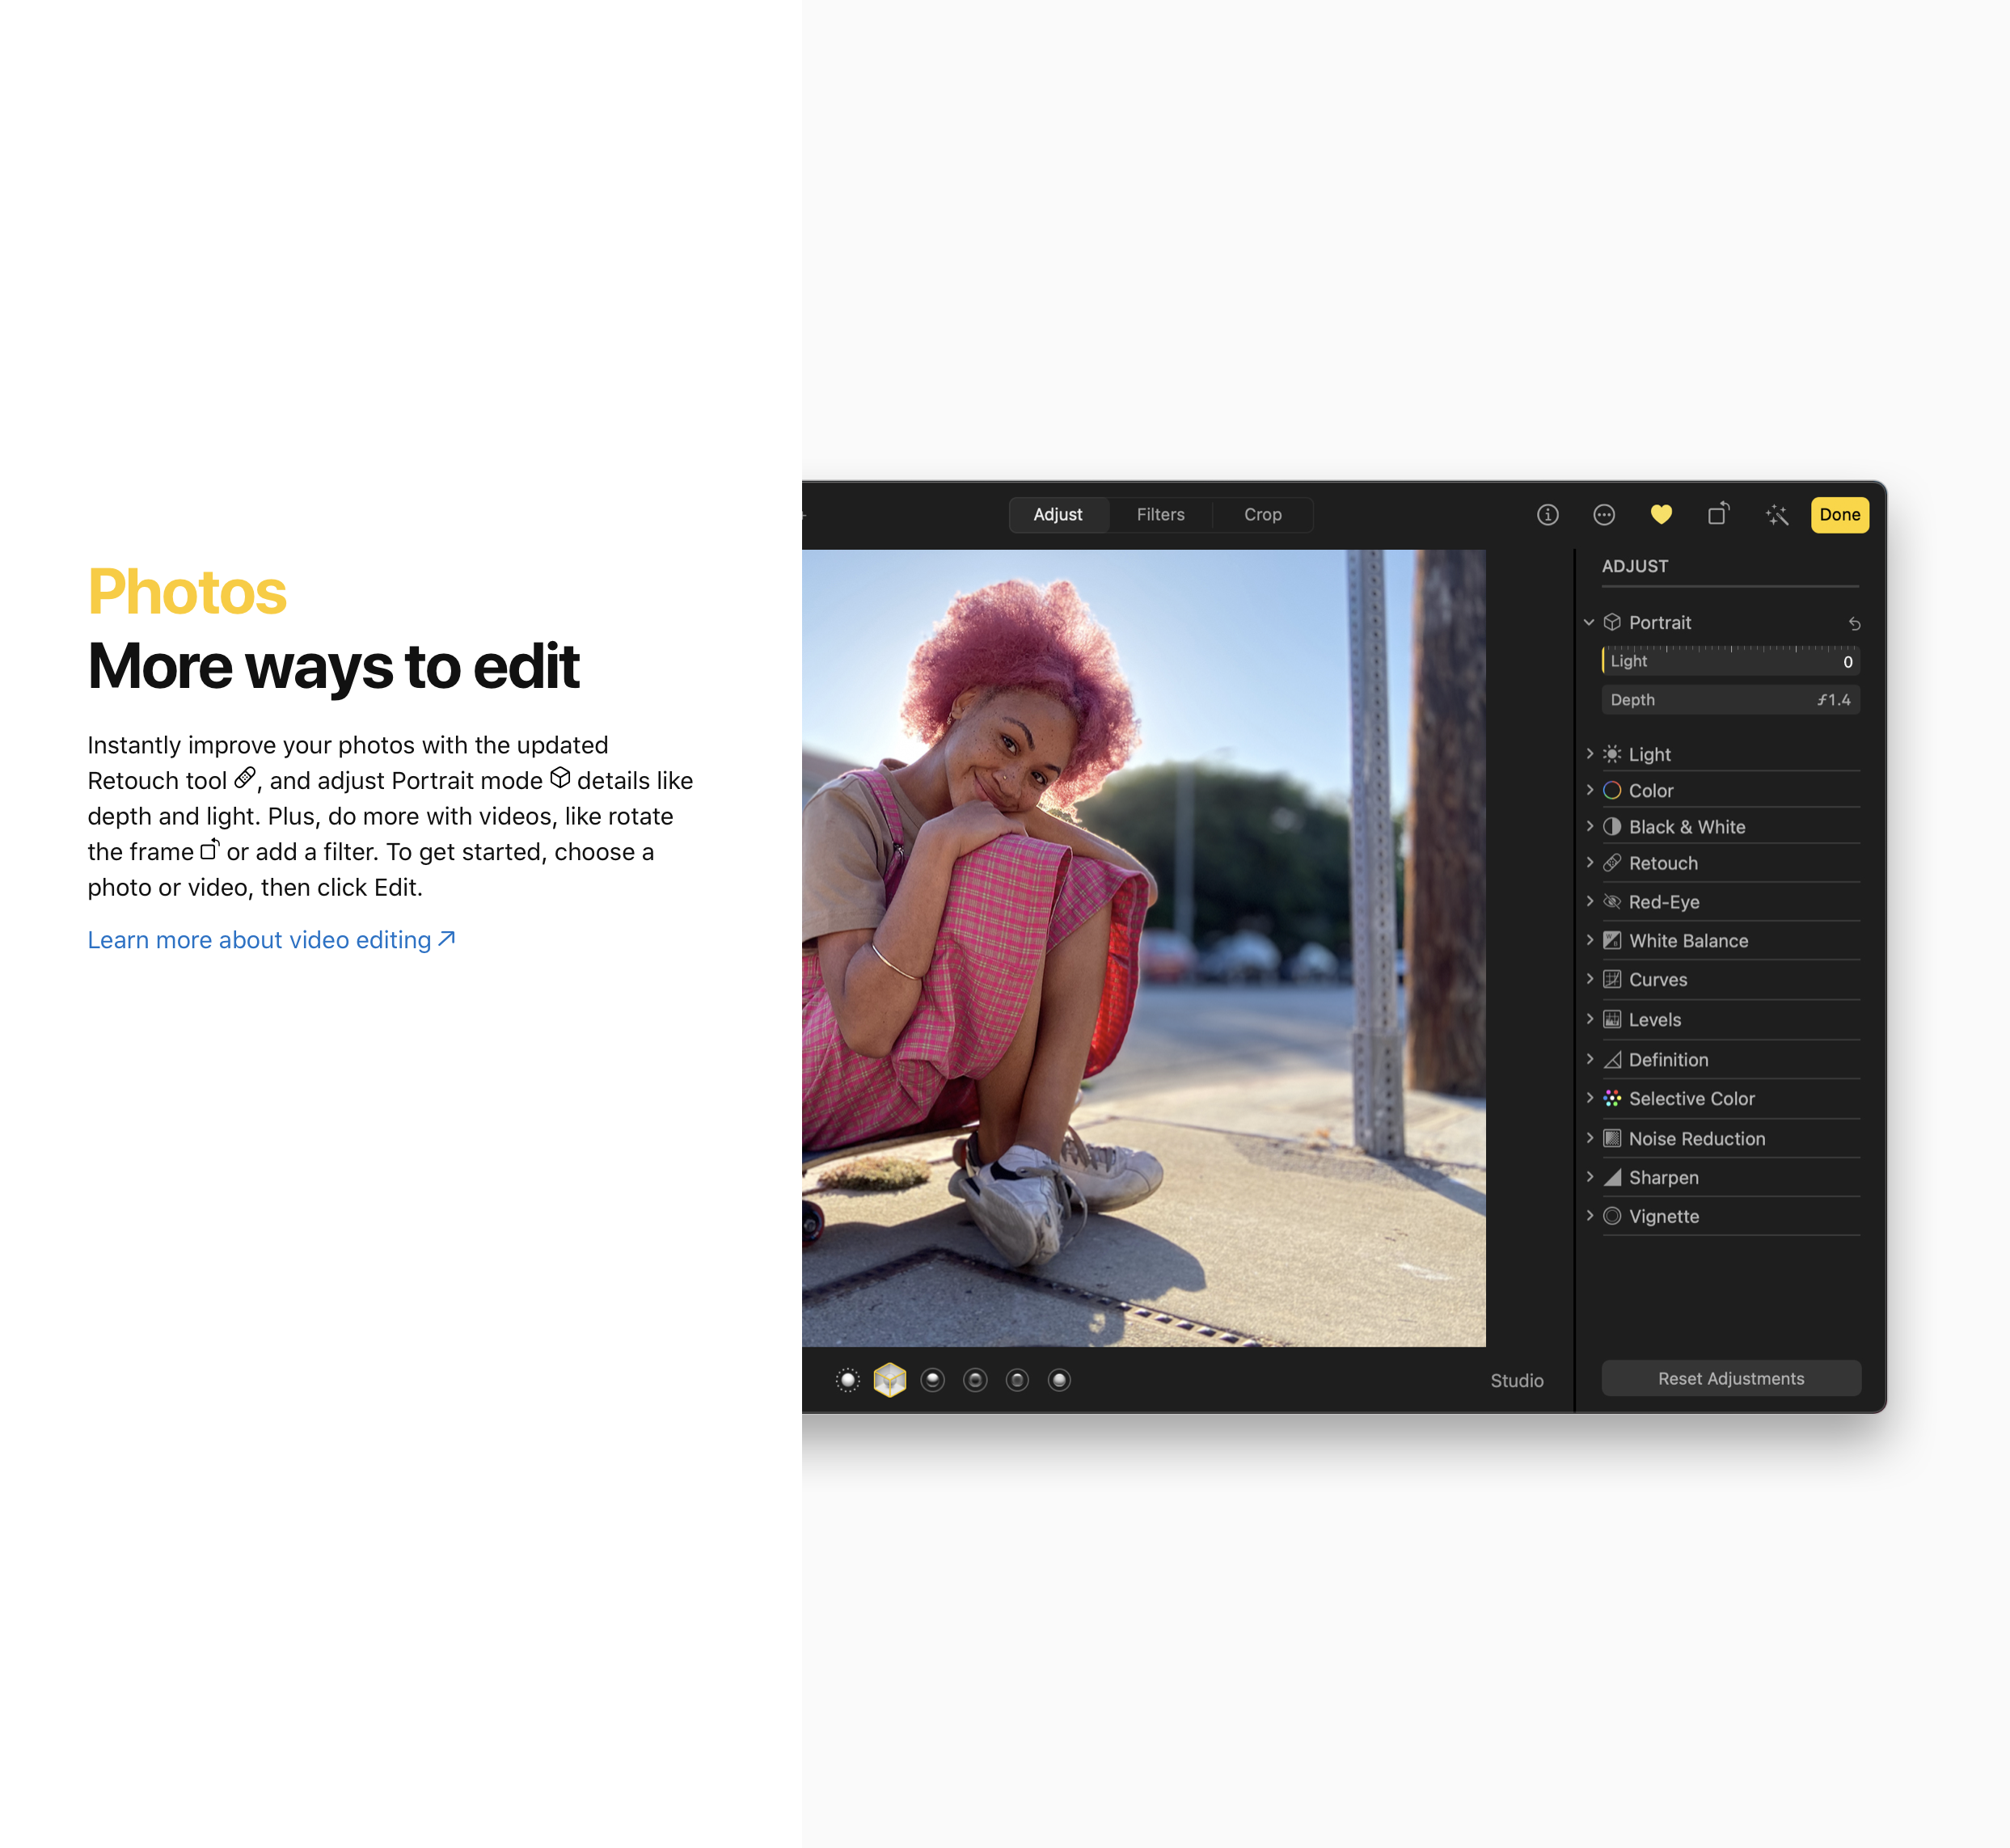Adjust the Depth f1.4 slider
The image size is (2010, 1848).
[1730, 700]
